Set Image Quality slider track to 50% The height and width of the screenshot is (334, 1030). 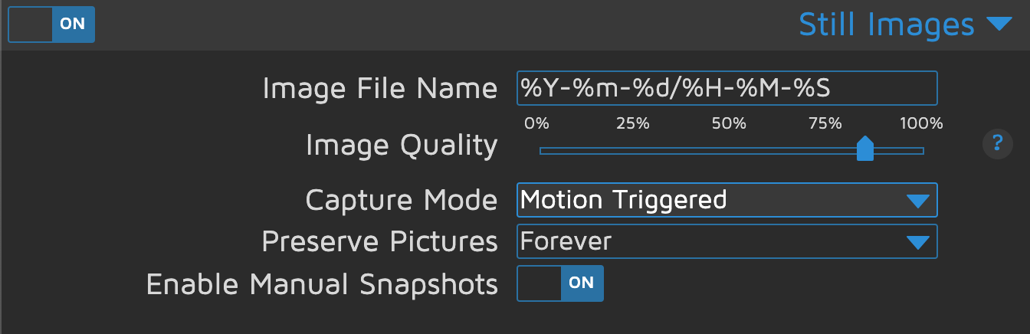pyautogui.click(x=731, y=151)
